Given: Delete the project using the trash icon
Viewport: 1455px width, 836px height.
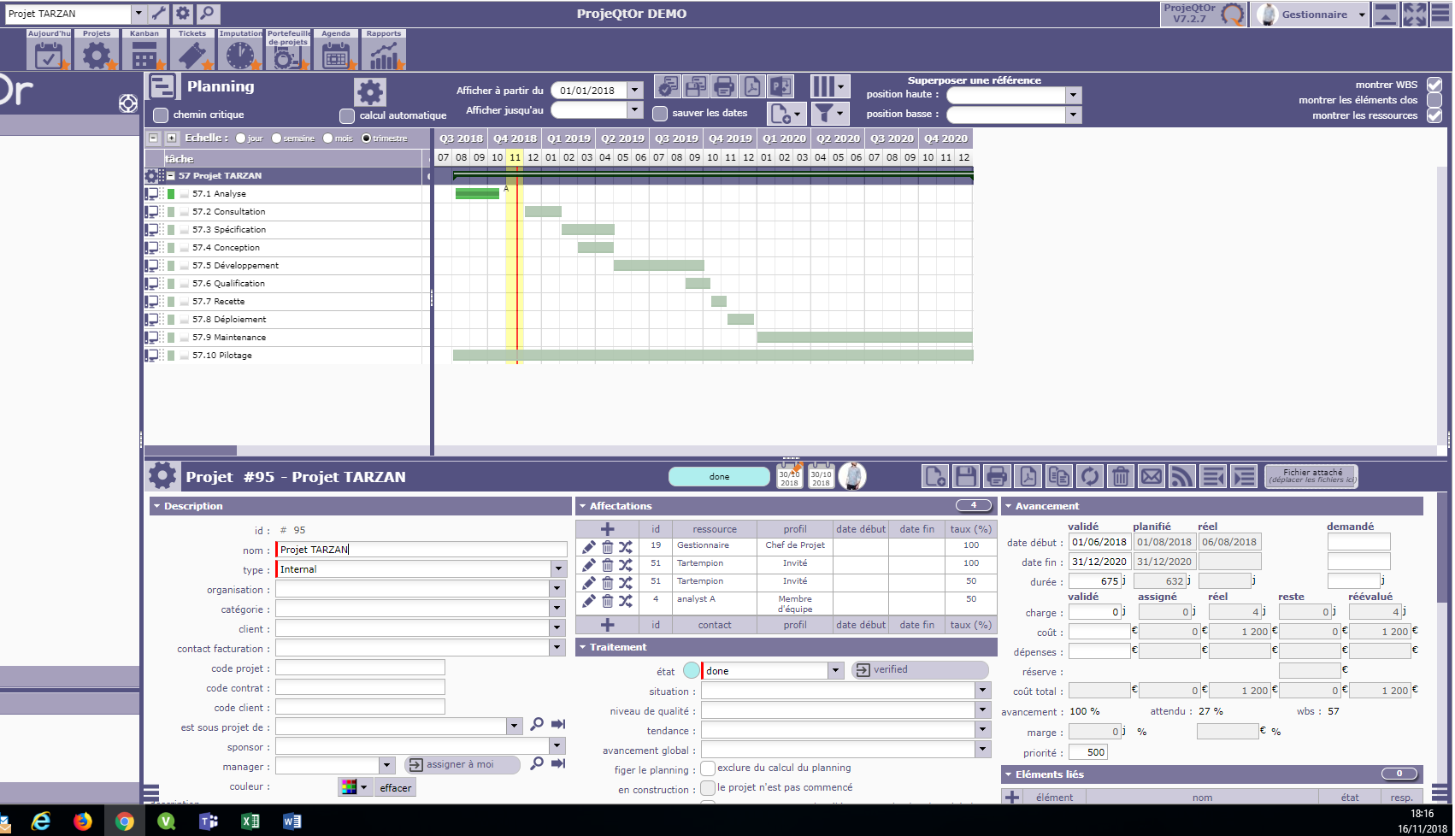Looking at the screenshot, I should pos(1121,476).
